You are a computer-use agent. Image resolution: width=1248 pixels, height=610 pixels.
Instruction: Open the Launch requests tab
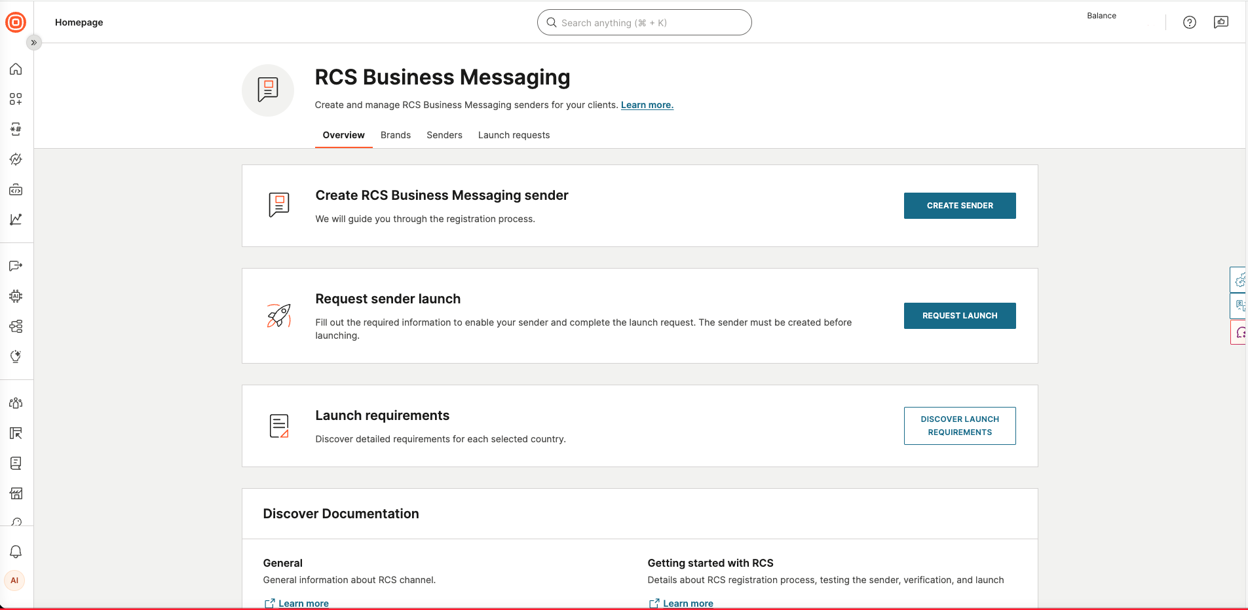click(514, 135)
